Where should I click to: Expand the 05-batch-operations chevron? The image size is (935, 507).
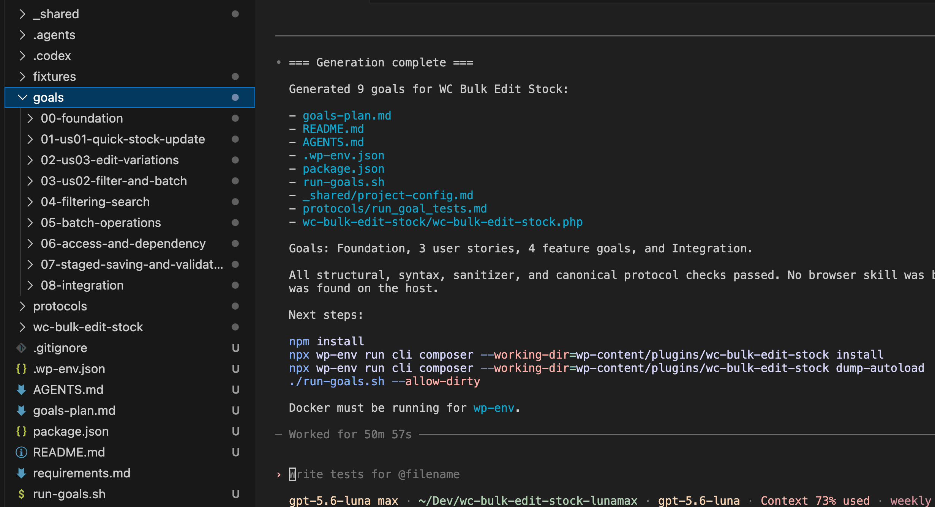30,223
